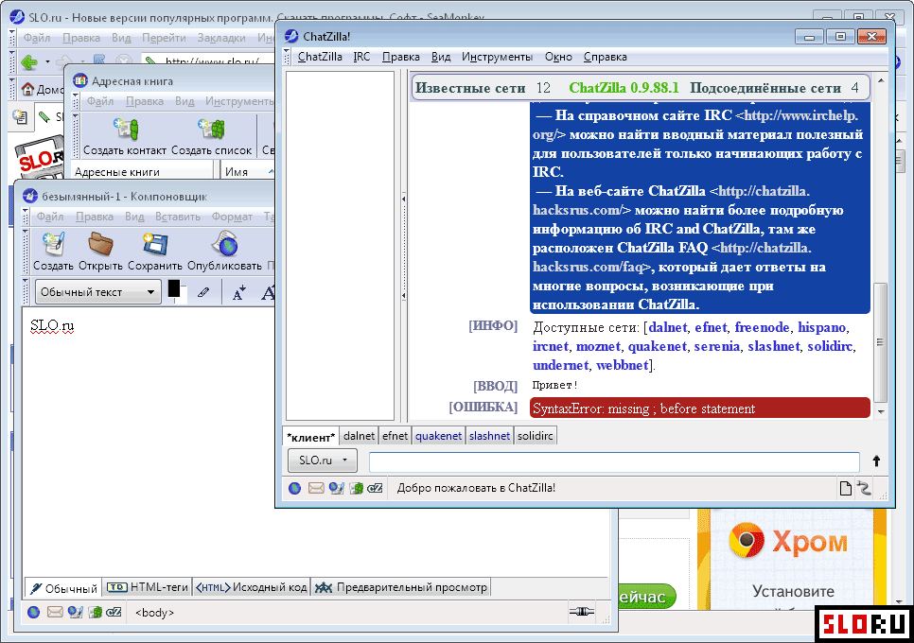This screenshot has width=914, height=643.
Task: Click the SyntaxError message in the chat
Action: click(x=699, y=408)
